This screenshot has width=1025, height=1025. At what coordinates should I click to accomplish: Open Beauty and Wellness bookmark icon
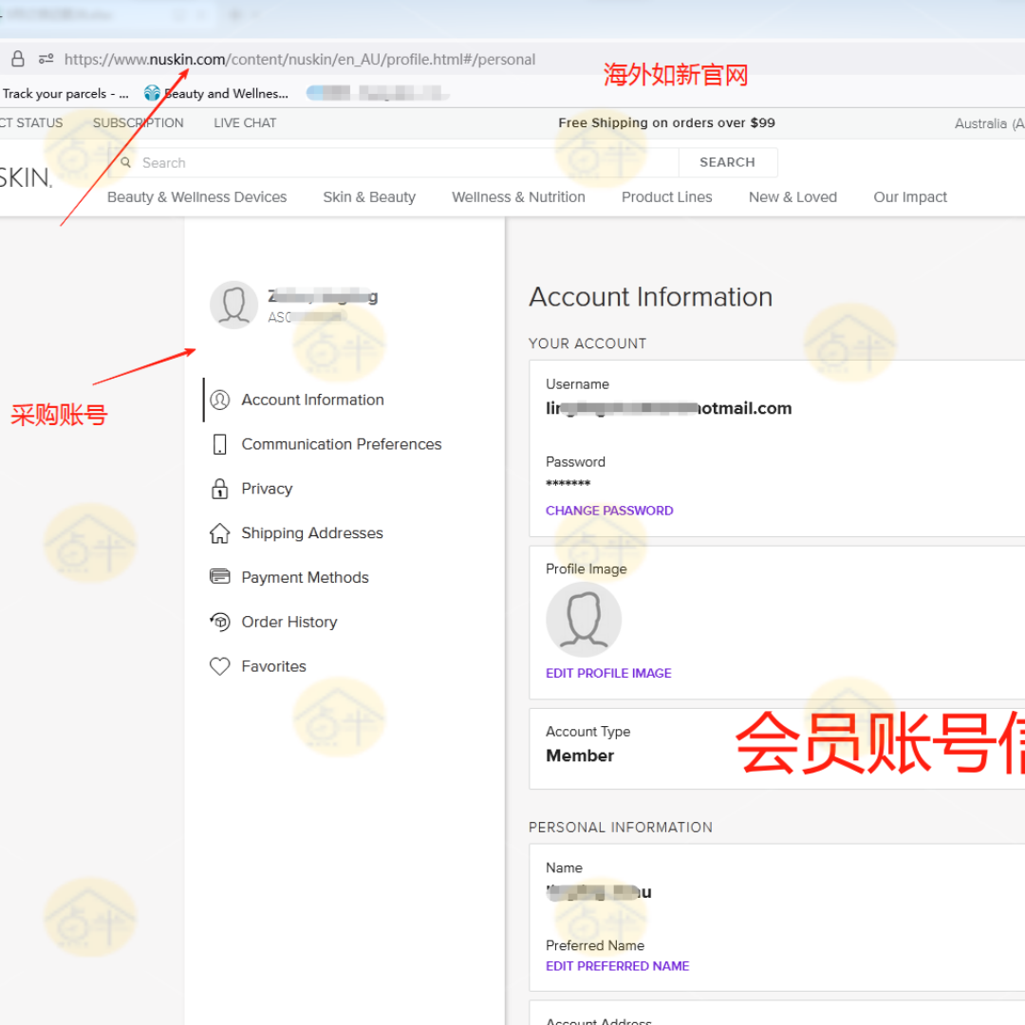pos(152,93)
